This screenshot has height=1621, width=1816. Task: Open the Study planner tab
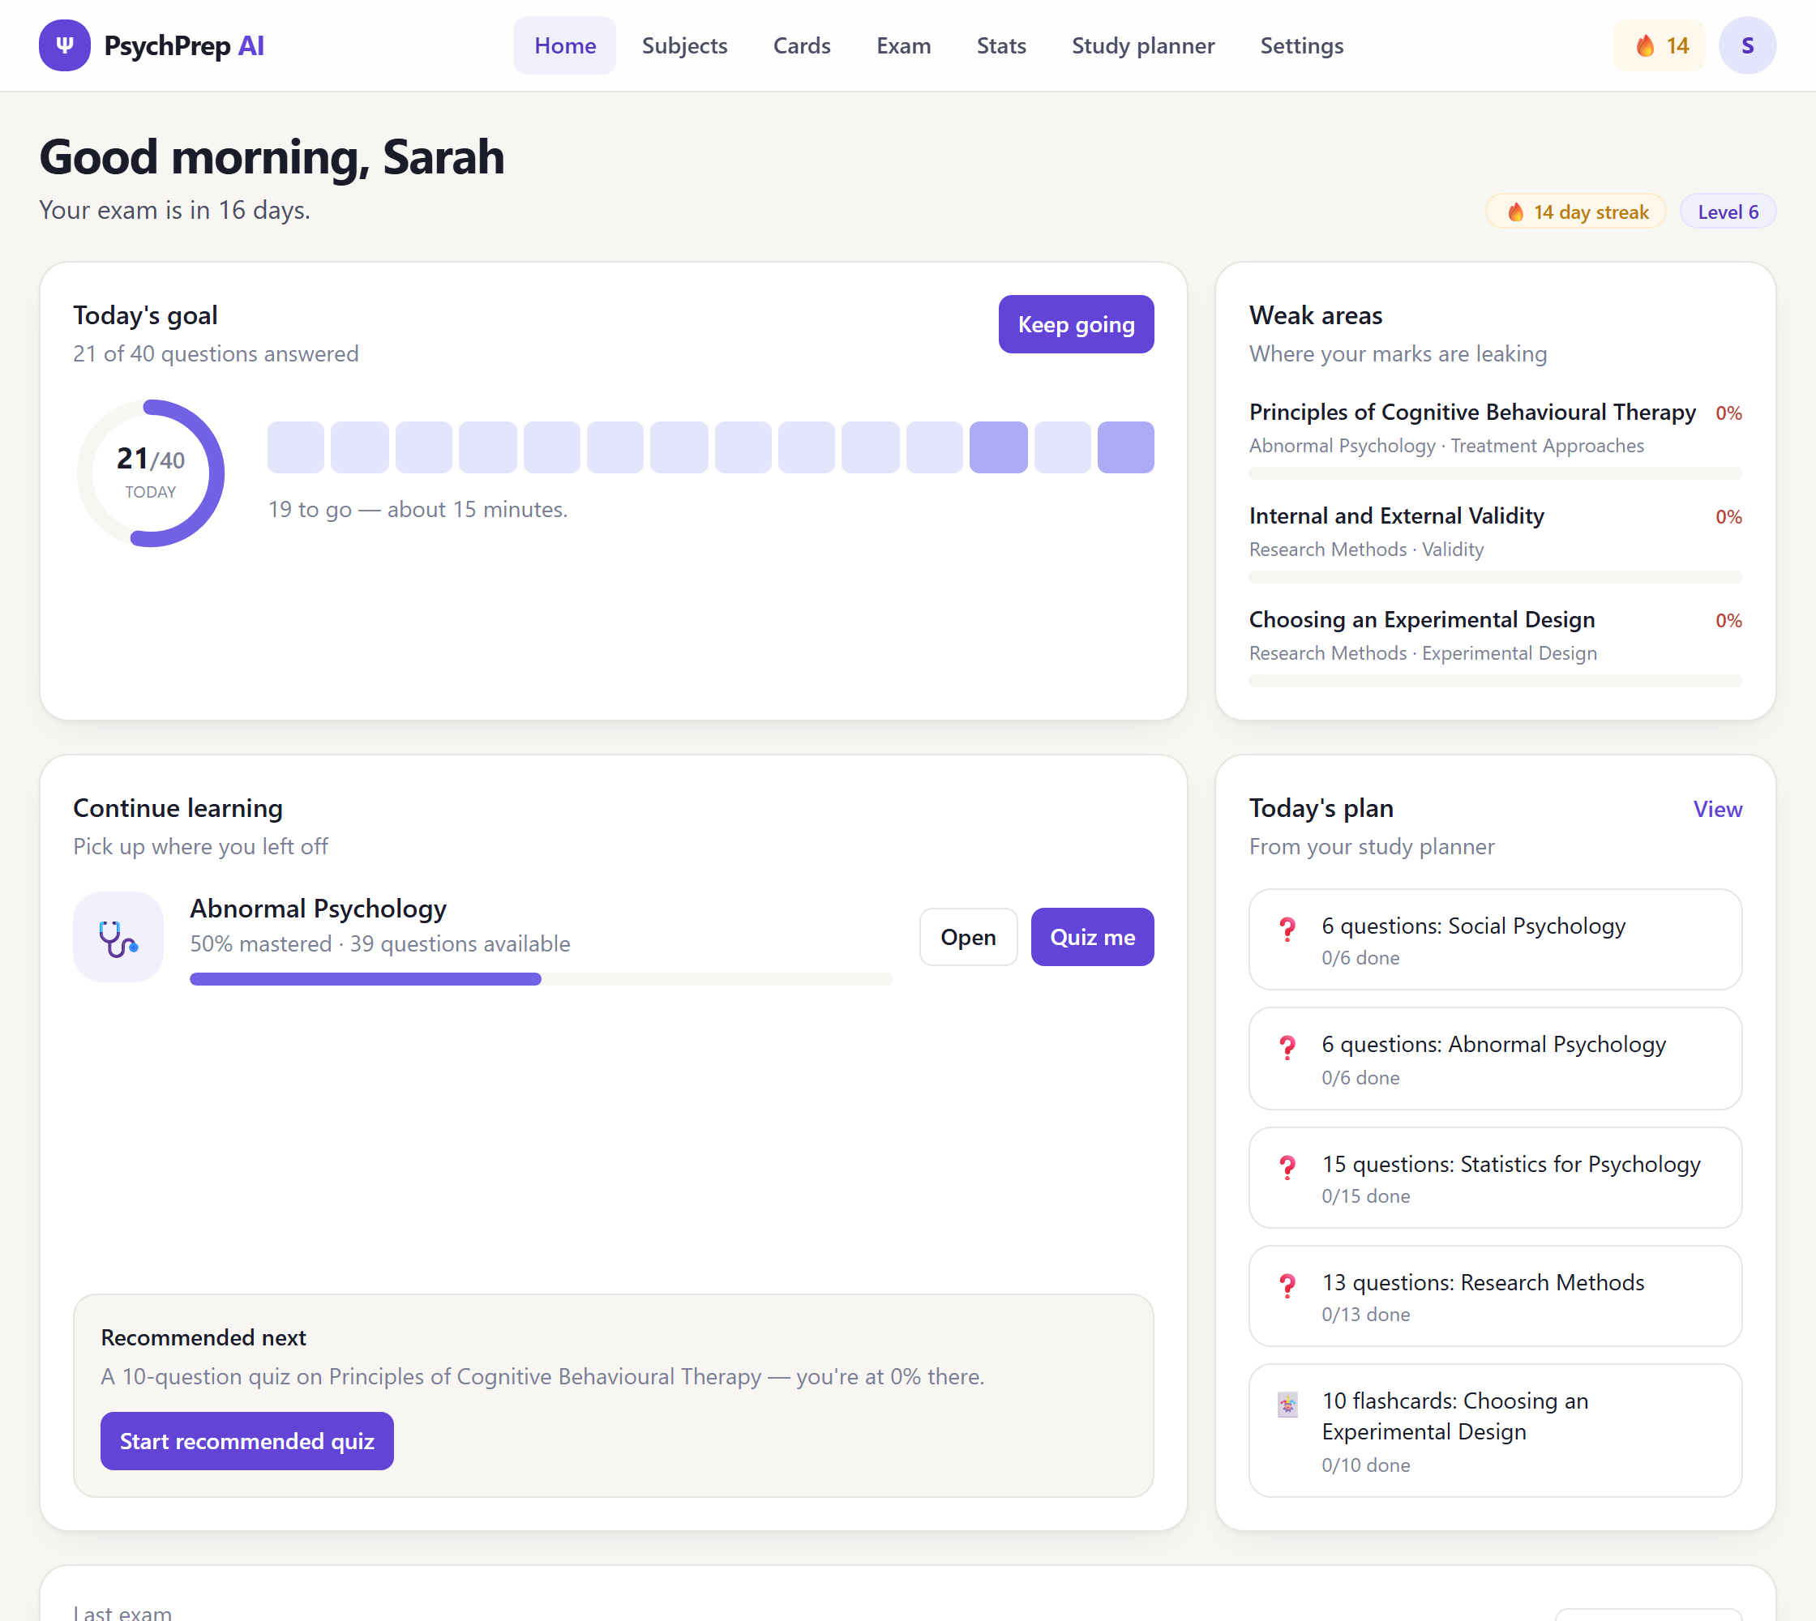1142,45
